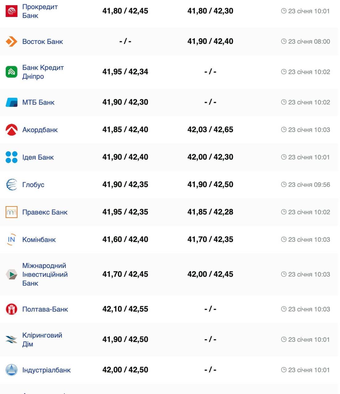The width and height of the screenshot is (340, 394).
Task: Open the Восток Банк link
Action: click(42, 42)
